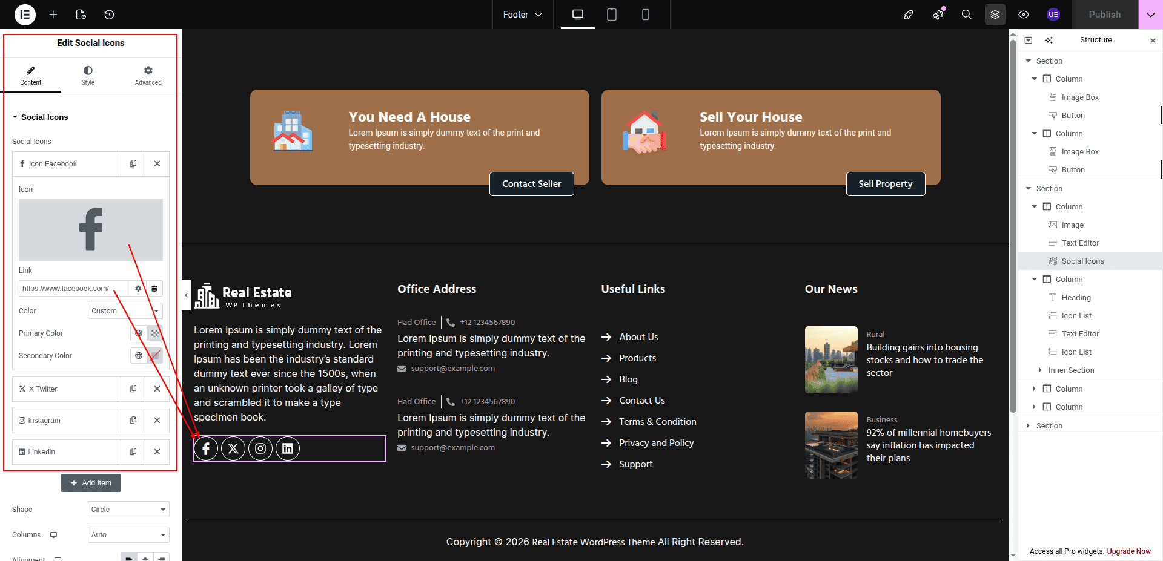The image size is (1163, 561).
Task: Toggle the preview eye icon
Action: (x=1024, y=15)
